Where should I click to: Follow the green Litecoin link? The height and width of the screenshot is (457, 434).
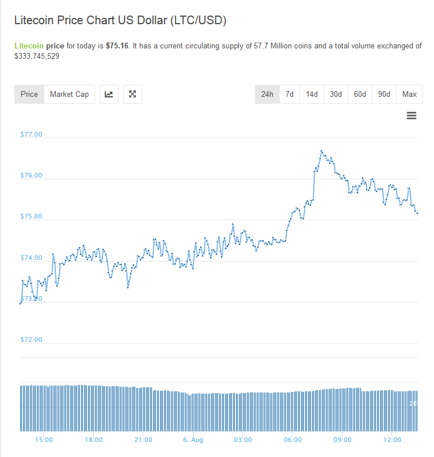(29, 46)
